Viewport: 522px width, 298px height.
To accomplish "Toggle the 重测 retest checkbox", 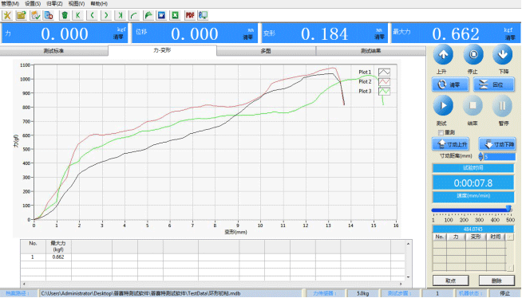I will tap(441, 132).
